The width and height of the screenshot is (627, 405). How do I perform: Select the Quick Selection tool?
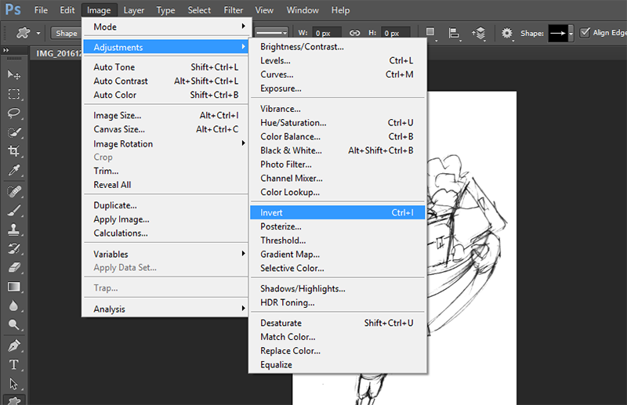coord(14,132)
